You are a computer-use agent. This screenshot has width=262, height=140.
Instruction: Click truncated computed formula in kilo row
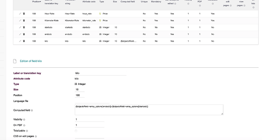pyautogui.click(x=128, y=41)
